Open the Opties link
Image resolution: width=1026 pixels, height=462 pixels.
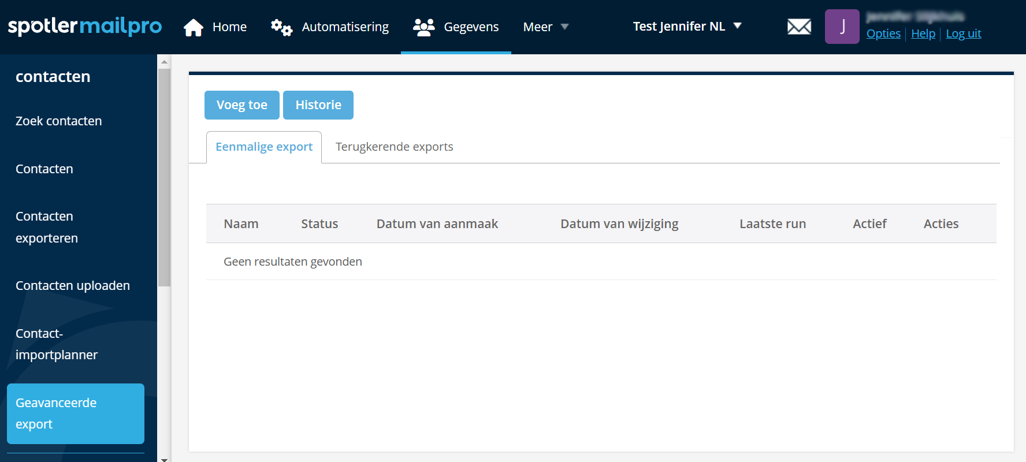(883, 33)
